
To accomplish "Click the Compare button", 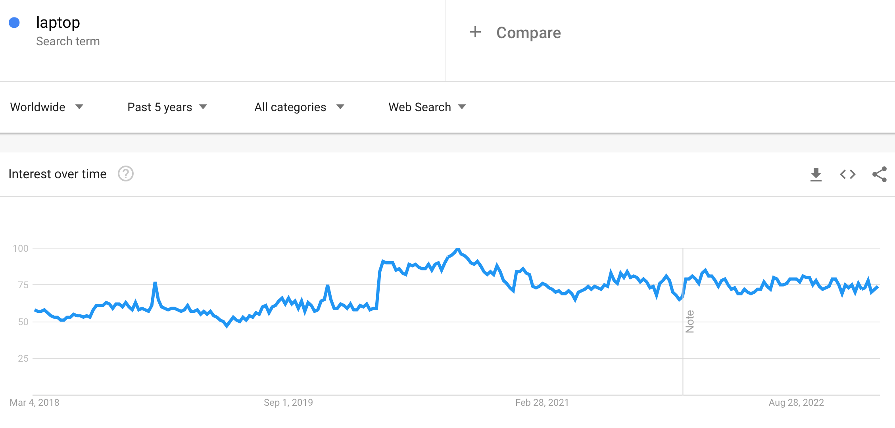I will coord(528,33).
